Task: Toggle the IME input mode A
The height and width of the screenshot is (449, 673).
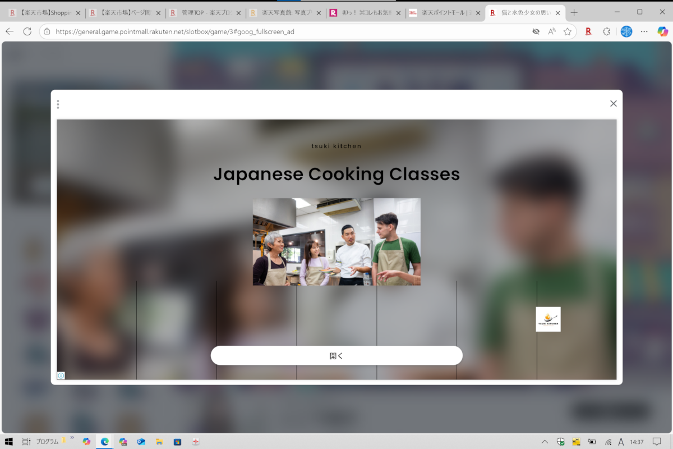Action: pyautogui.click(x=621, y=442)
